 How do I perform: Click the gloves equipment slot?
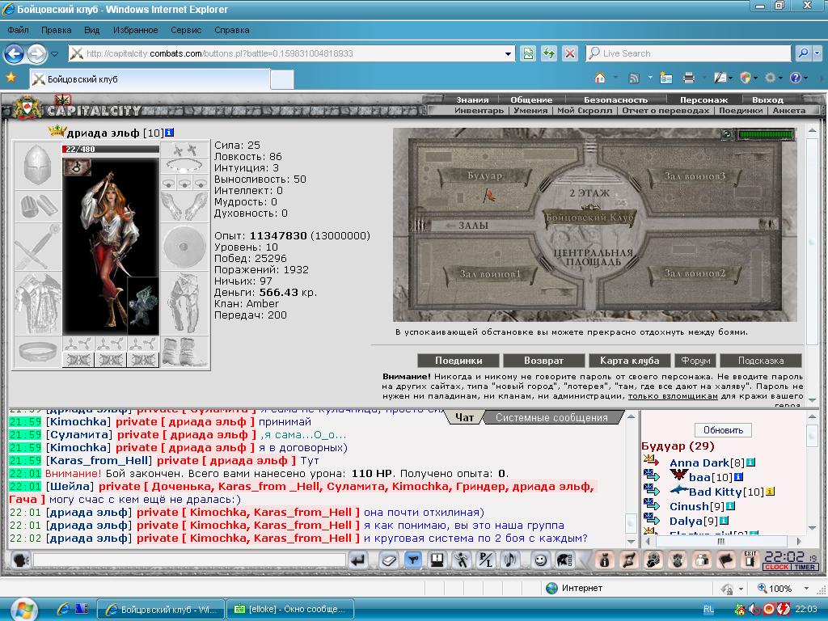[184, 206]
